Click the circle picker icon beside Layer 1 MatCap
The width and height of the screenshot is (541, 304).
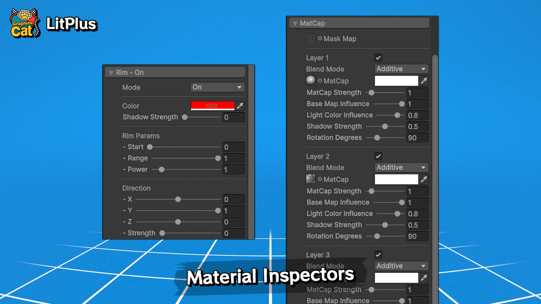(x=321, y=81)
